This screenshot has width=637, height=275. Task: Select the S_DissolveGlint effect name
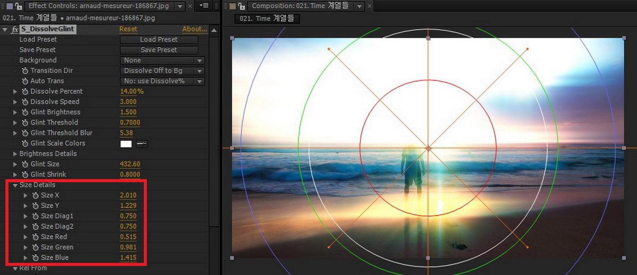[48, 29]
